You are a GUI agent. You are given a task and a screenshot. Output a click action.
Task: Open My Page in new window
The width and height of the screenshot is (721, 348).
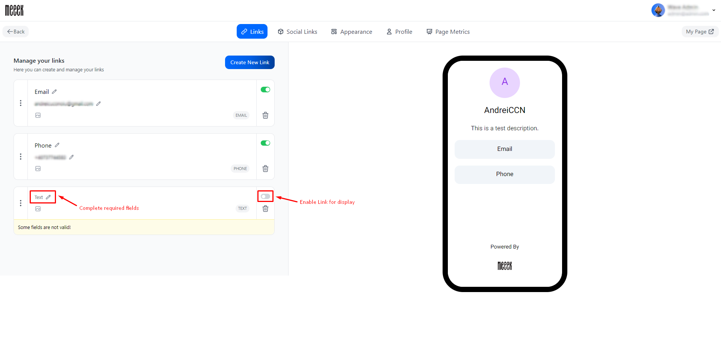coord(700,32)
